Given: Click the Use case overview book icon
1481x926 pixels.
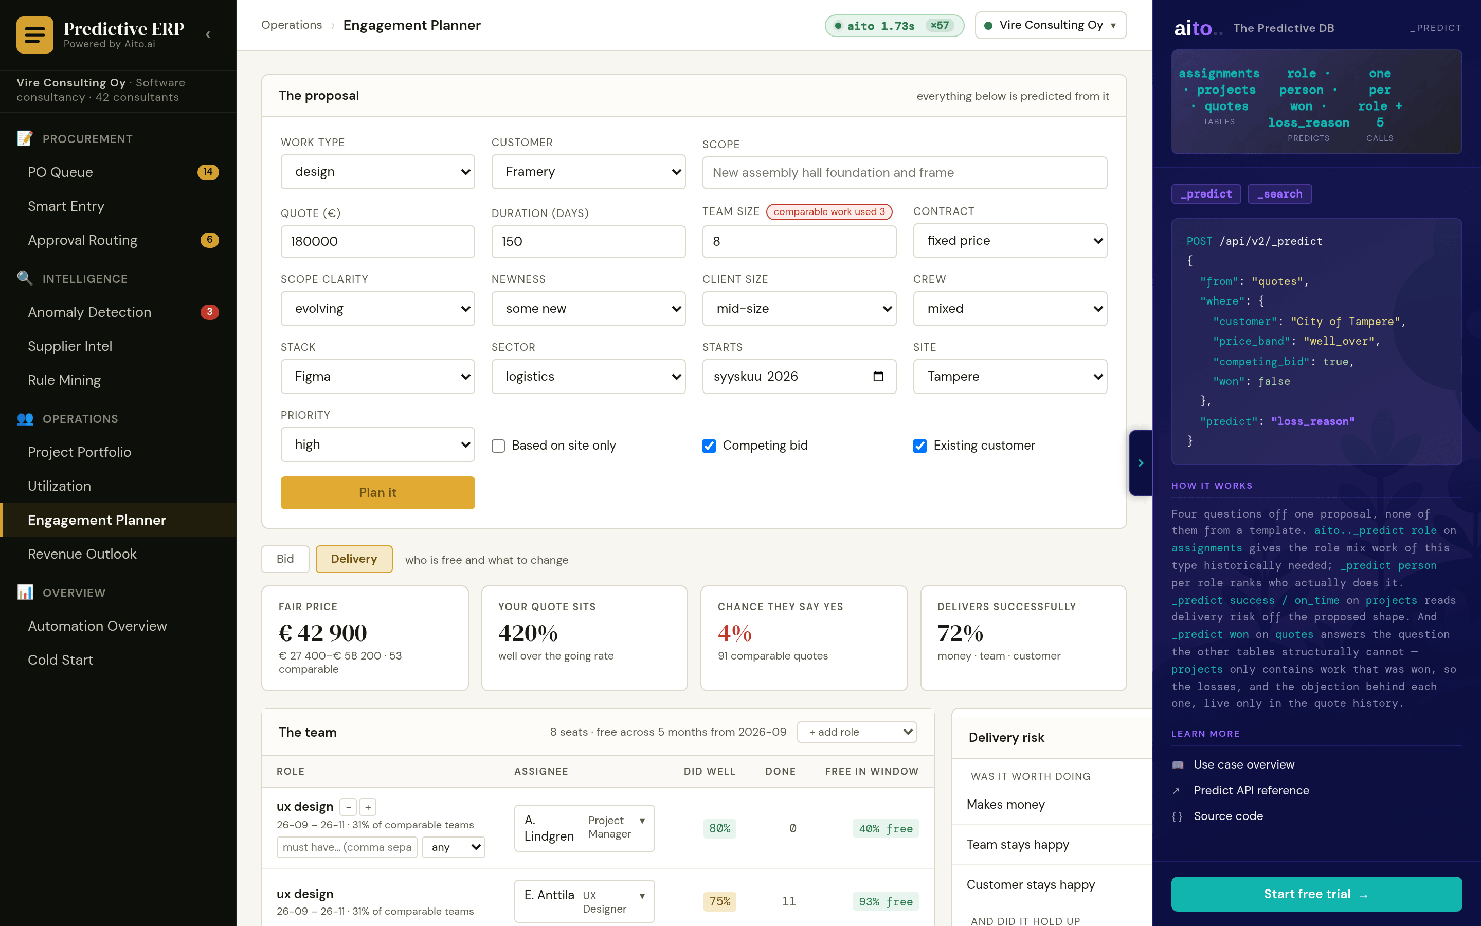Looking at the screenshot, I should click(1178, 765).
